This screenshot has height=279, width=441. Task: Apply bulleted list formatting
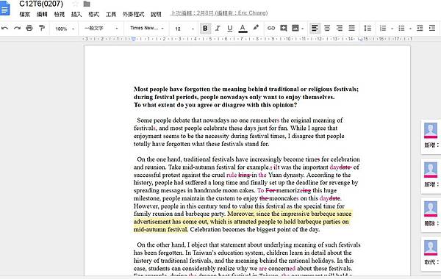pyautogui.click(x=401, y=28)
